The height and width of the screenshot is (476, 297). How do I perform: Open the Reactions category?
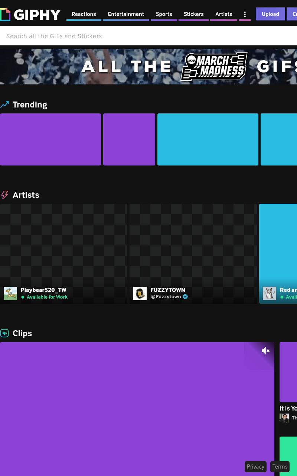pos(84,14)
